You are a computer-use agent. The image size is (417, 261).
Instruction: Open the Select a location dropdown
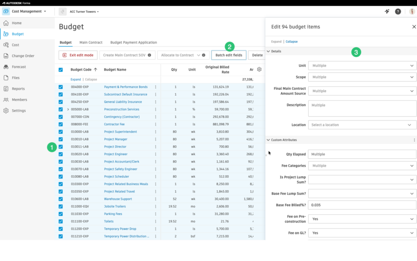362,125
